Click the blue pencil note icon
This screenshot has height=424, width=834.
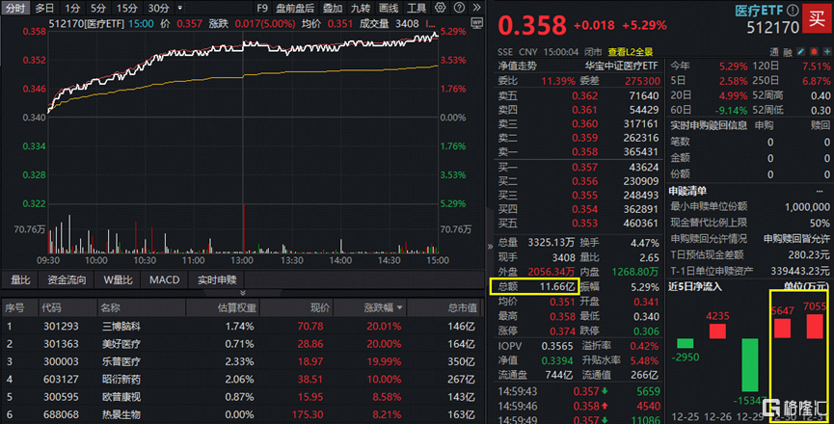tap(801, 51)
